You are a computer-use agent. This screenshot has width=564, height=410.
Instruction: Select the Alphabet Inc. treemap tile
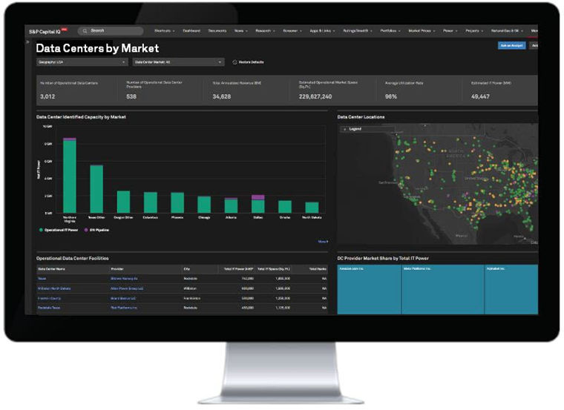(511, 290)
